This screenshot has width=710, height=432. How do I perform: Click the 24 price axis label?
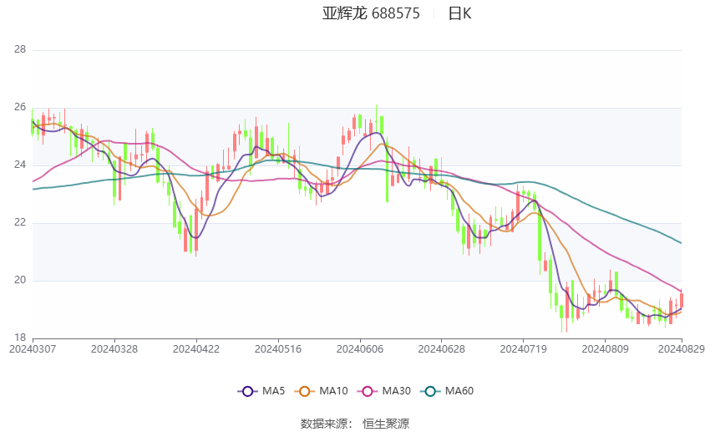click(20, 165)
